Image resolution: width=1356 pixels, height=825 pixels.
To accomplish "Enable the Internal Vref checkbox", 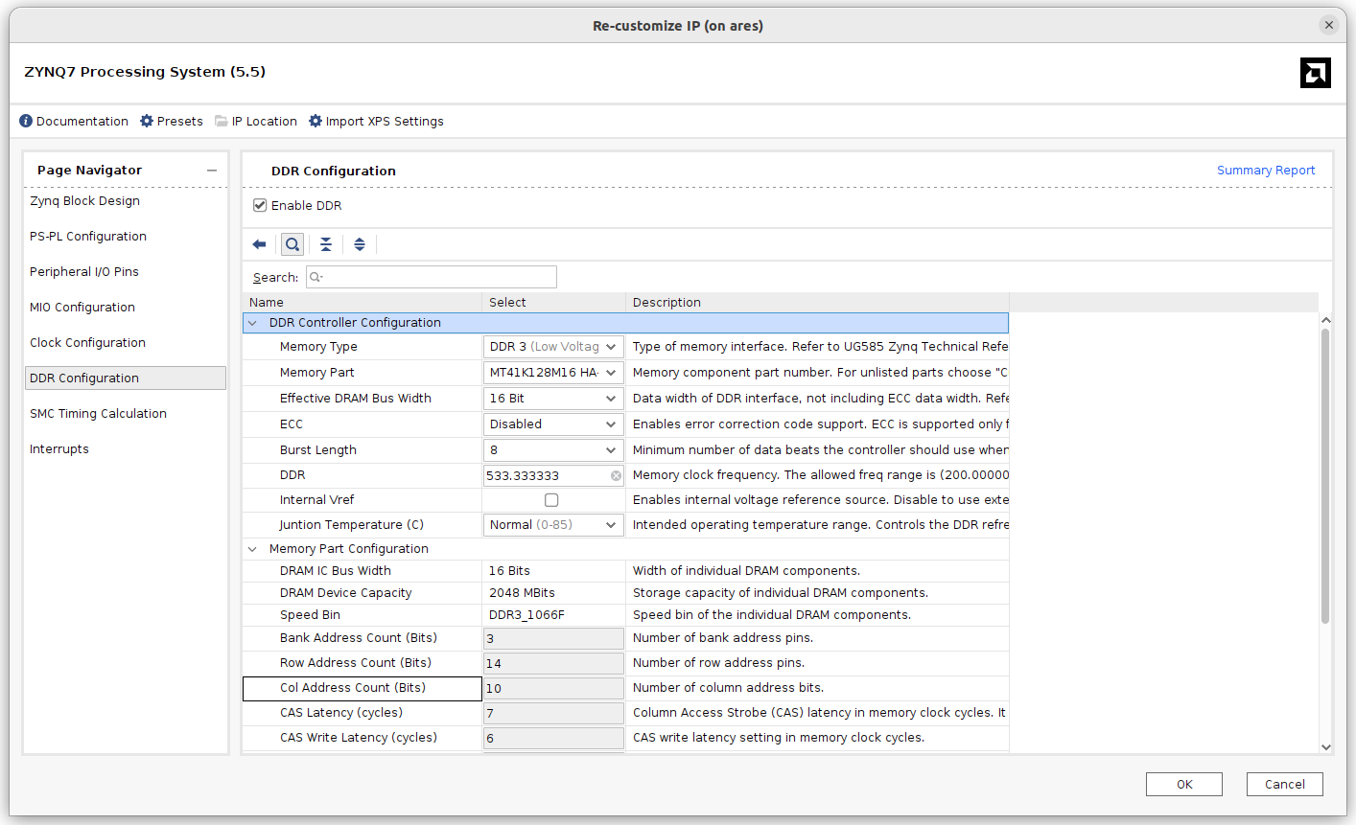I will [551, 500].
